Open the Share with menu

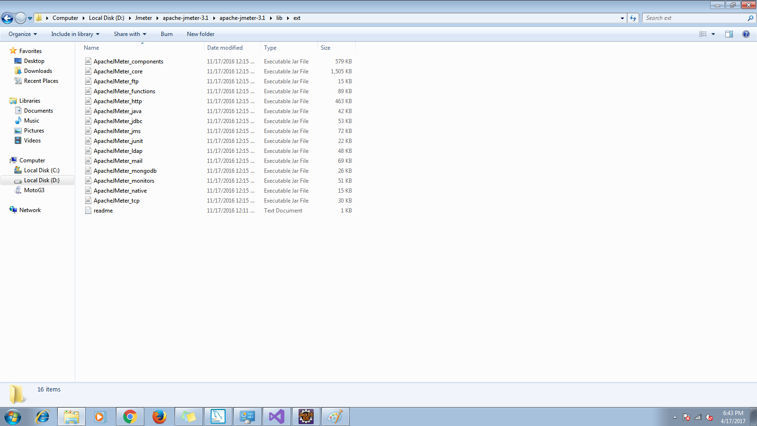click(130, 34)
